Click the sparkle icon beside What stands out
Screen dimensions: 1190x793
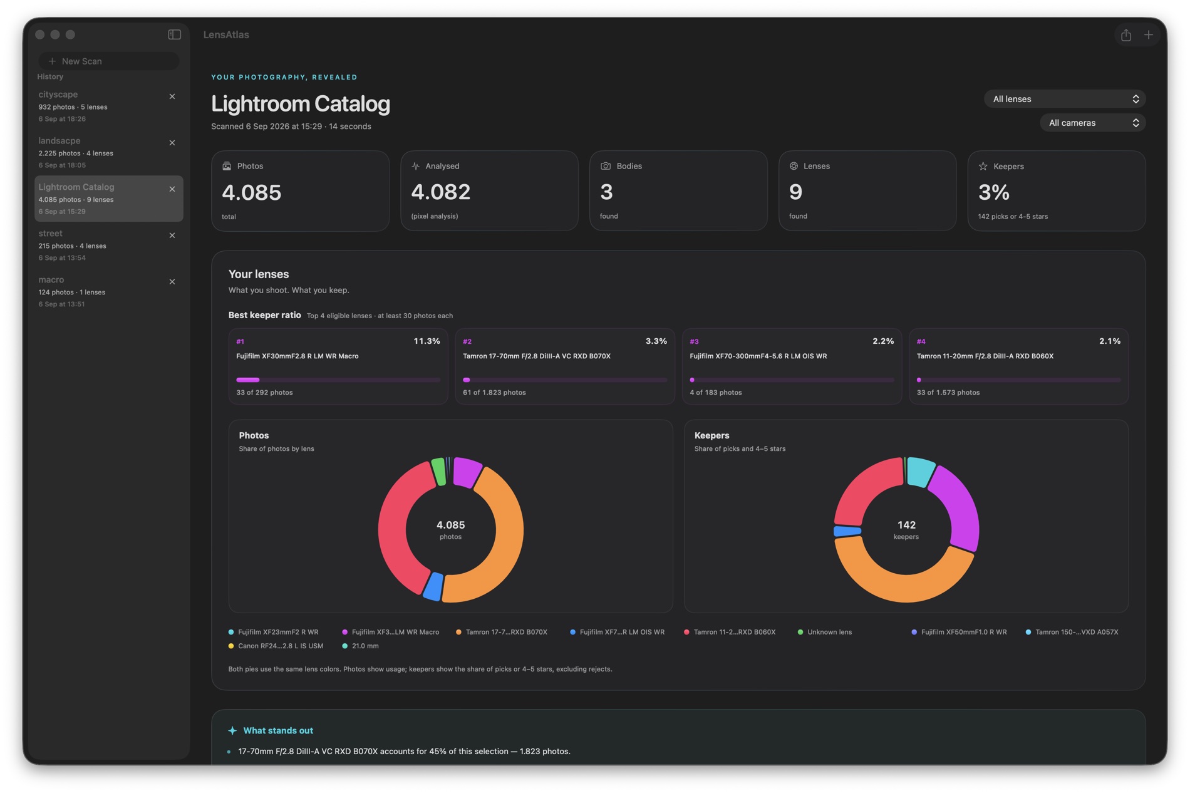pyautogui.click(x=232, y=730)
